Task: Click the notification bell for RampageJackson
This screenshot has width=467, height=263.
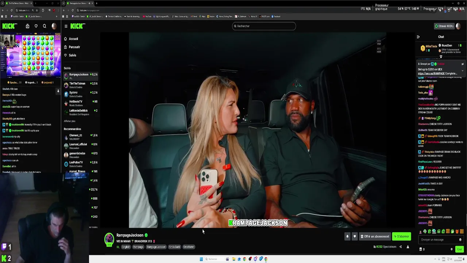Action: click(x=347, y=236)
